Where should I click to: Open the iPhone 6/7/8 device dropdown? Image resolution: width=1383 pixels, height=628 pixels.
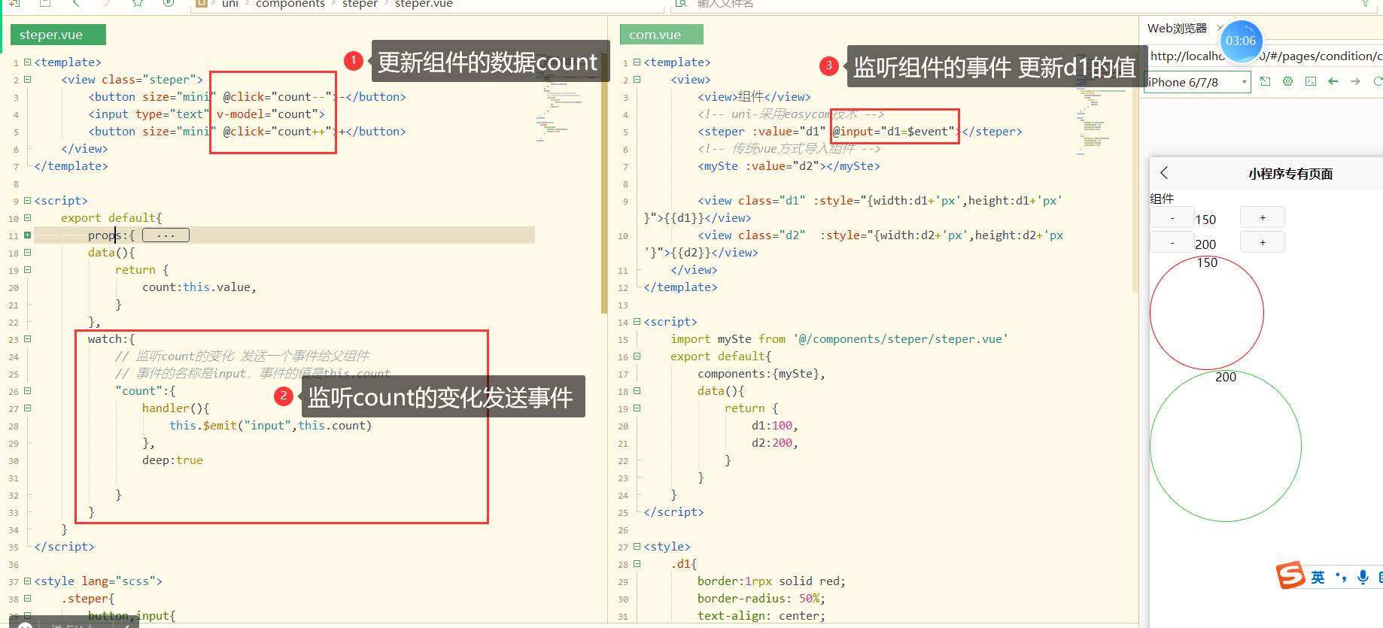tap(1197, 82)
